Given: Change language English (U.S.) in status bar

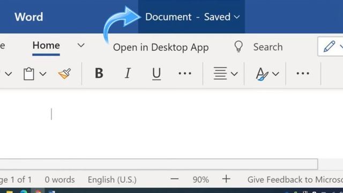Looking at the screenshot, I should 112,180.
